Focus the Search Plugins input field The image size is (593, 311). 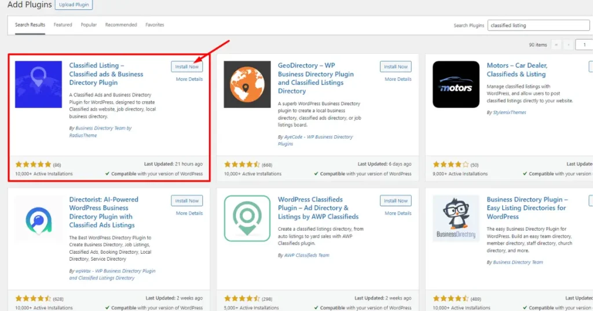pyautogui.click(x=538, y=25)
